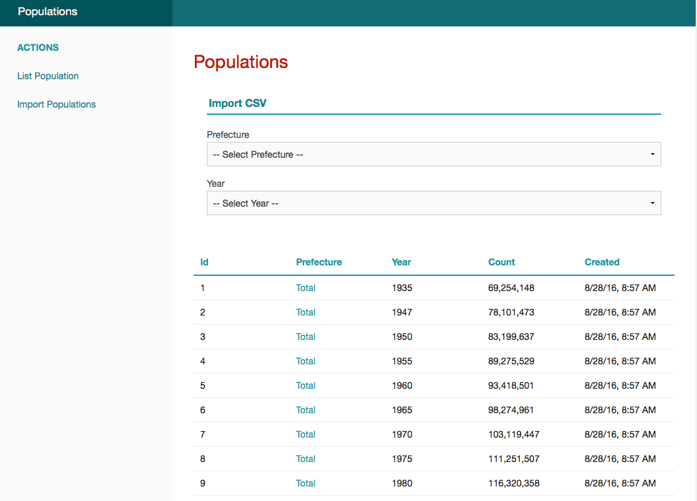This screenshot has width=697, height=501.
Task: Open the Select Year dropdown
Action: click(434, 203)
